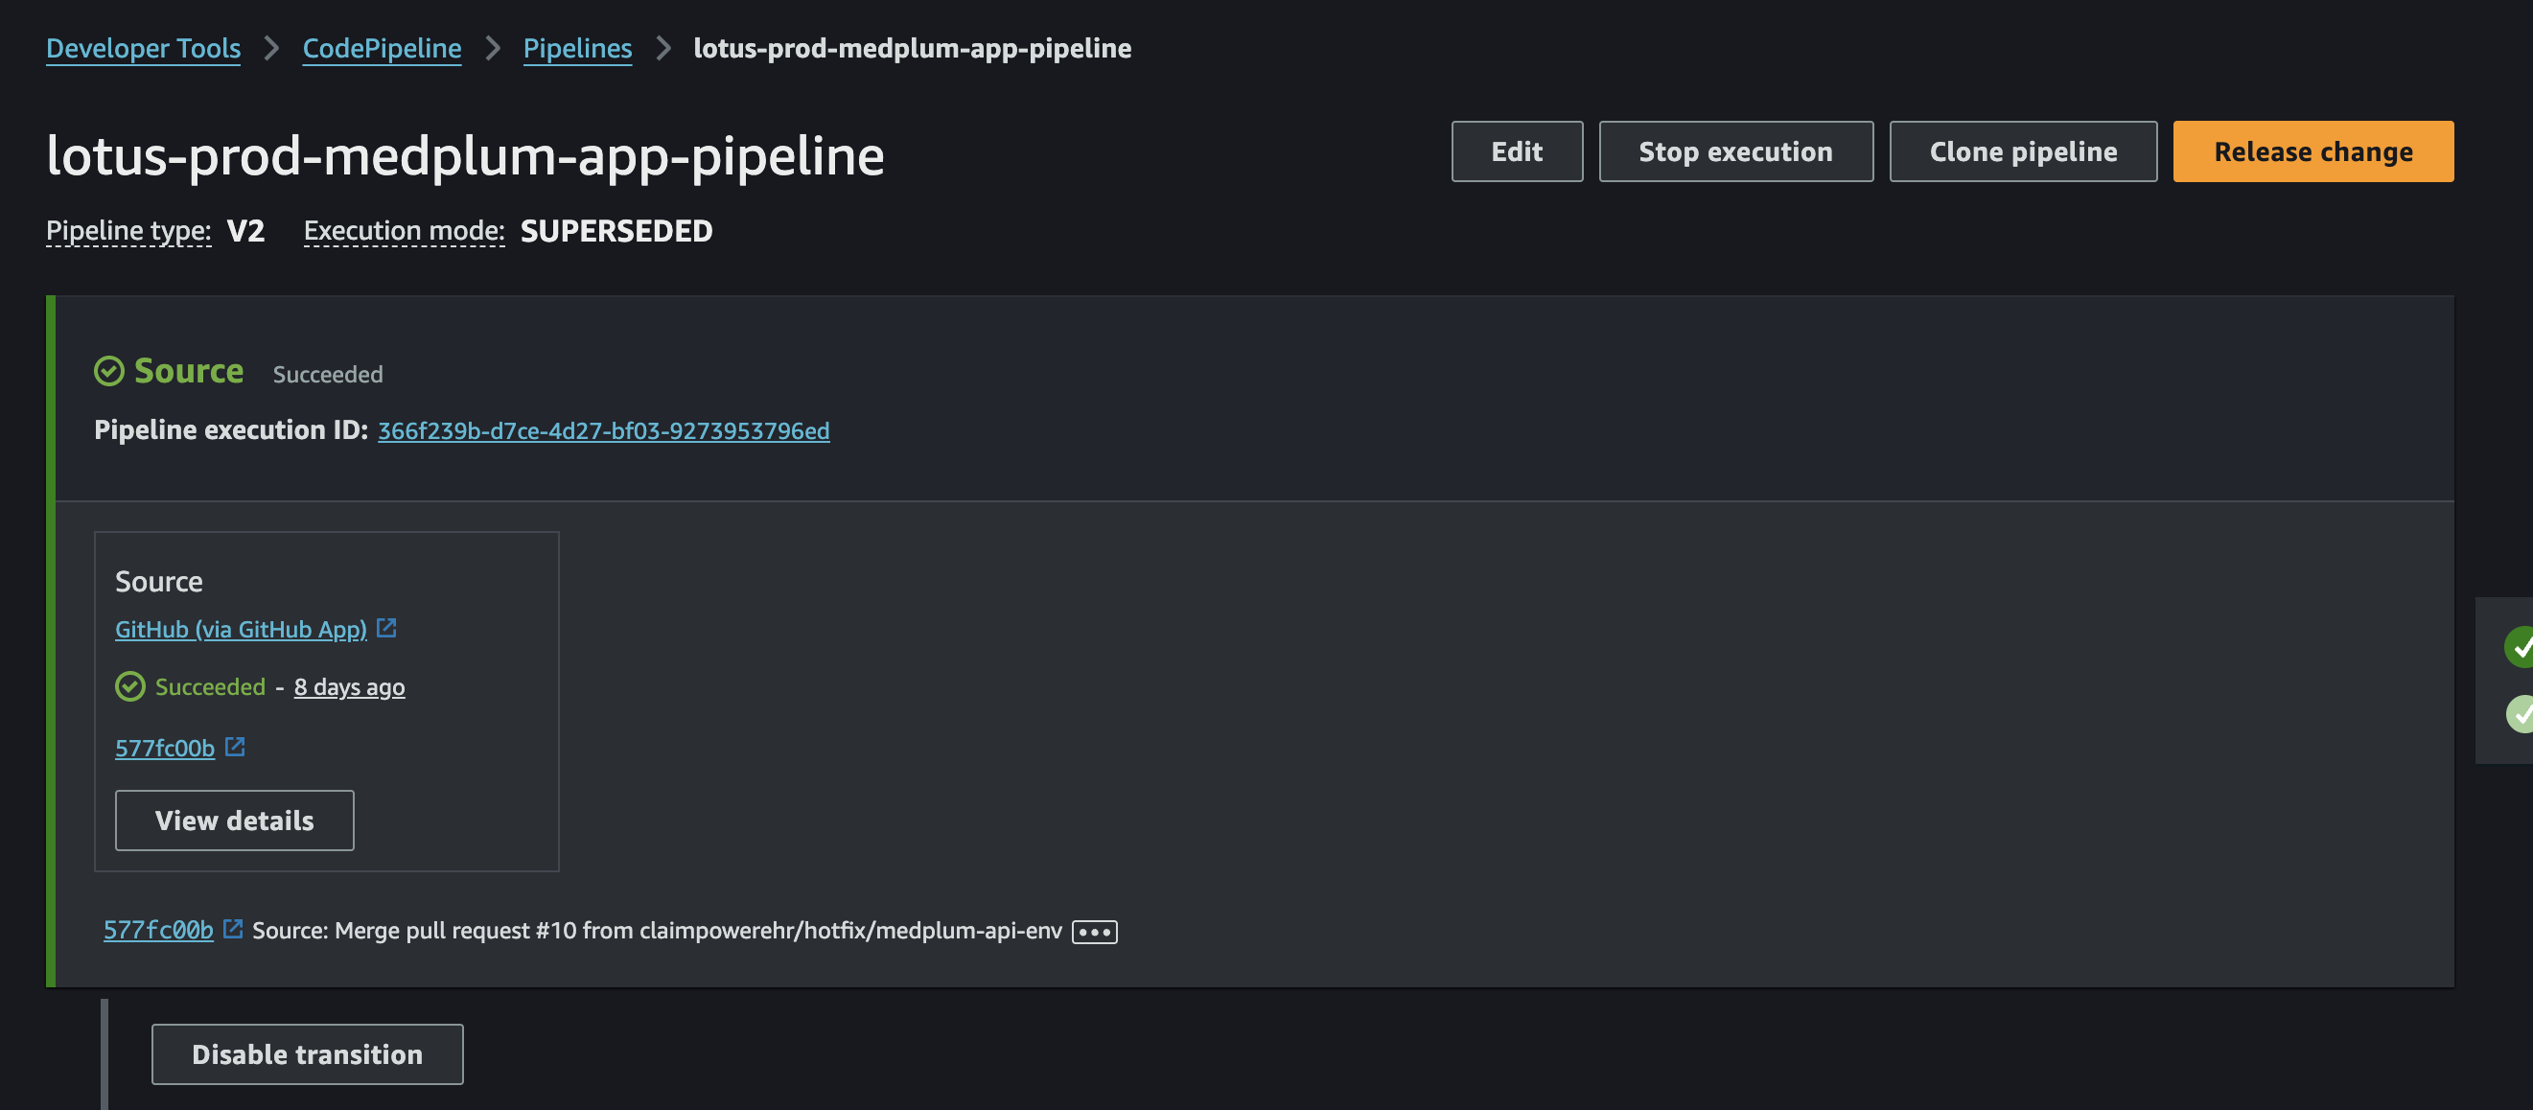The image size is (2533, 1110).
Task: Click the SUPERSEDED execution mode value
Action: (x=616, y=231)
